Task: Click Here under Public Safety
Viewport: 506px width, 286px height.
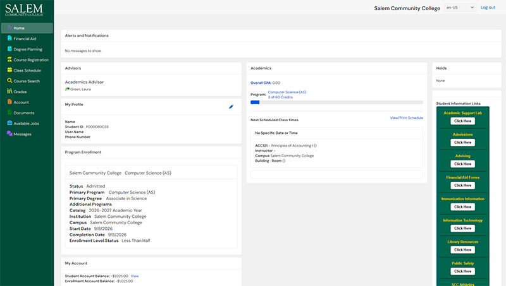Action: pyautogui.click(x=462, y=271)
